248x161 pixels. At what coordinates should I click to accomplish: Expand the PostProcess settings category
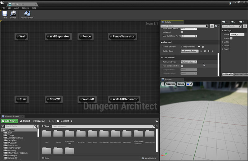[x=223, y=49]
